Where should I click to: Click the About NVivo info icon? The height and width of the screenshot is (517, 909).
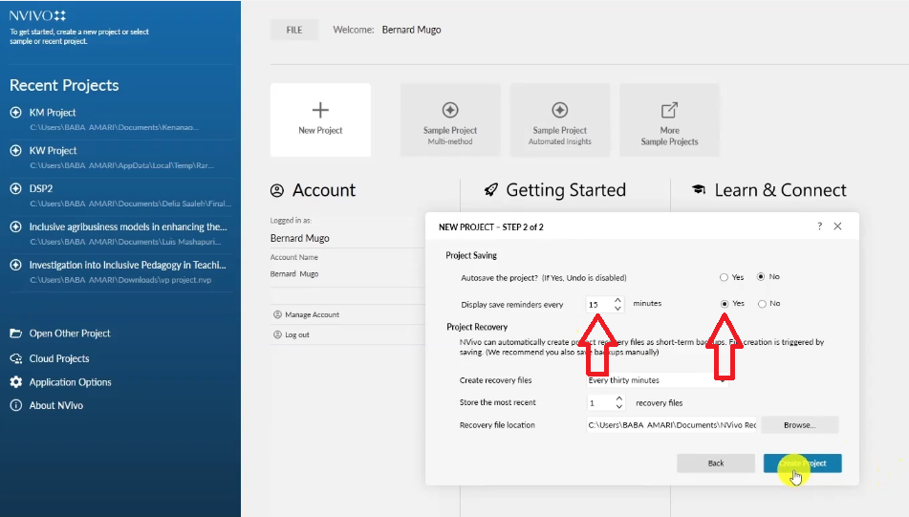15,405
